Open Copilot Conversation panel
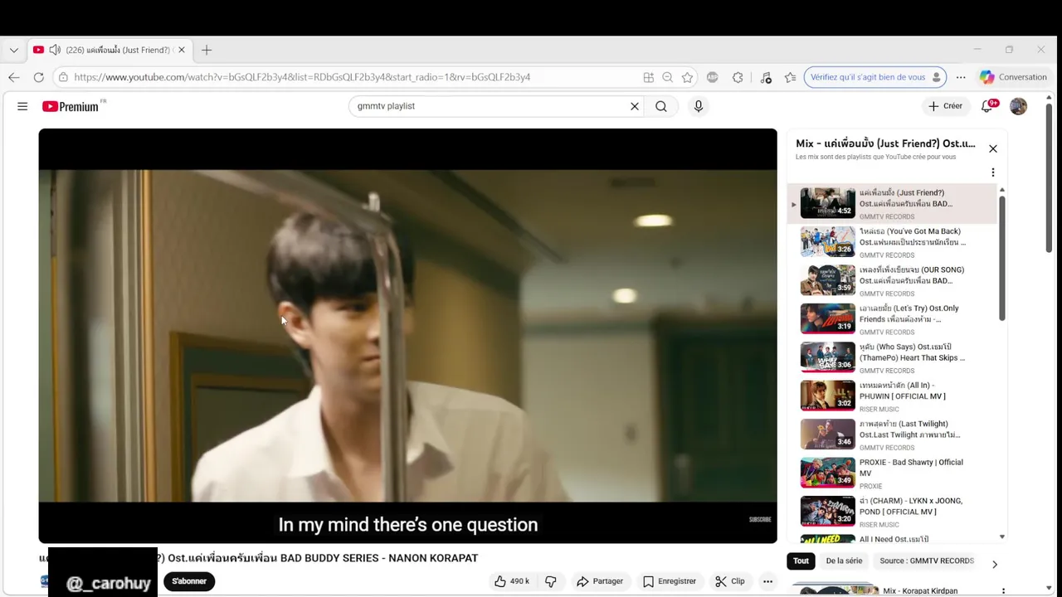This screenshot has height=597, width=1062. pos(1014,77)
